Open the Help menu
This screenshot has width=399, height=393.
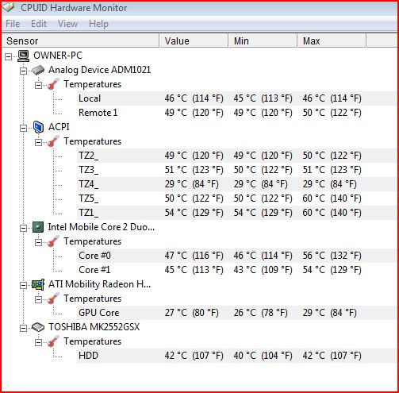pos(98,24)
